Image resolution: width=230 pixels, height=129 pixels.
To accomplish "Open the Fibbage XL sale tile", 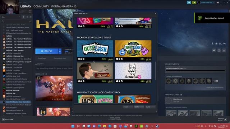I will (x=95, y=73).
